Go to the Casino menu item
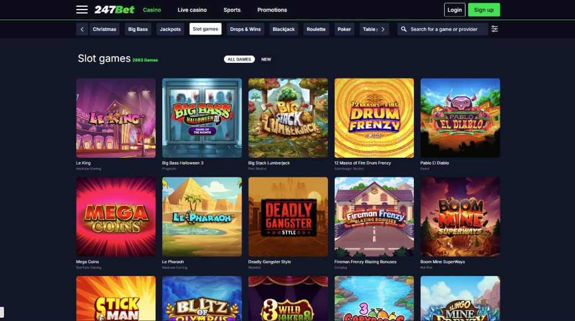Image resolution: width=575 pixels, height=321 pixels. [x=152, y=10]
